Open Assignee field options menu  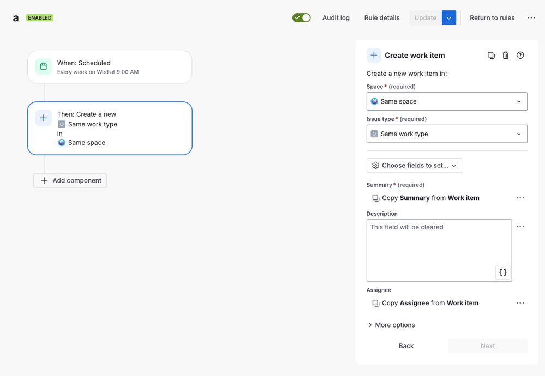click(520, 303)
